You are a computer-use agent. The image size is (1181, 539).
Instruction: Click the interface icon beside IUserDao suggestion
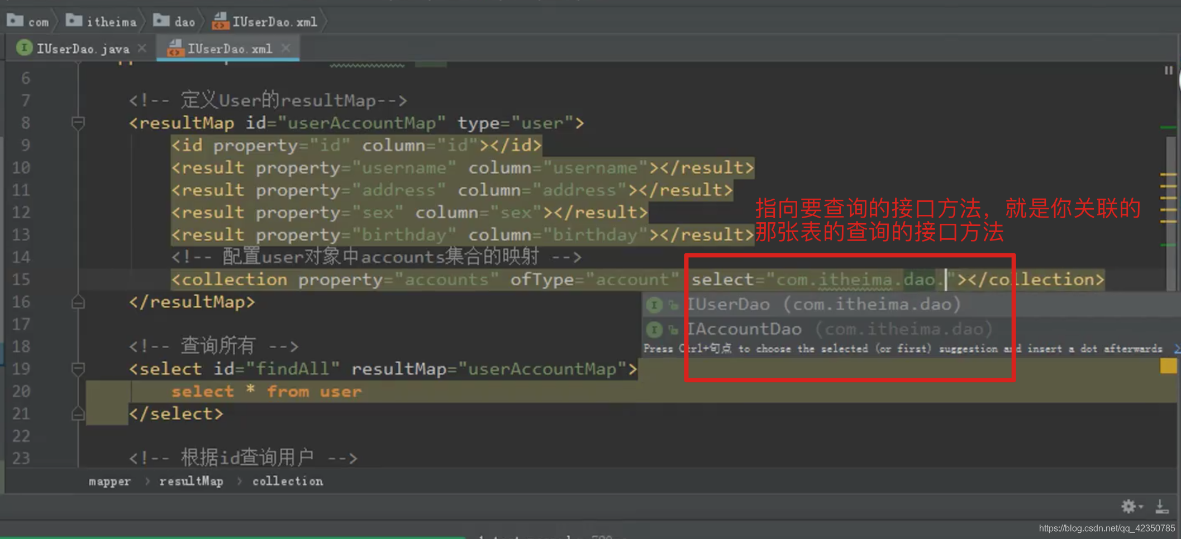tap(654, 305)
